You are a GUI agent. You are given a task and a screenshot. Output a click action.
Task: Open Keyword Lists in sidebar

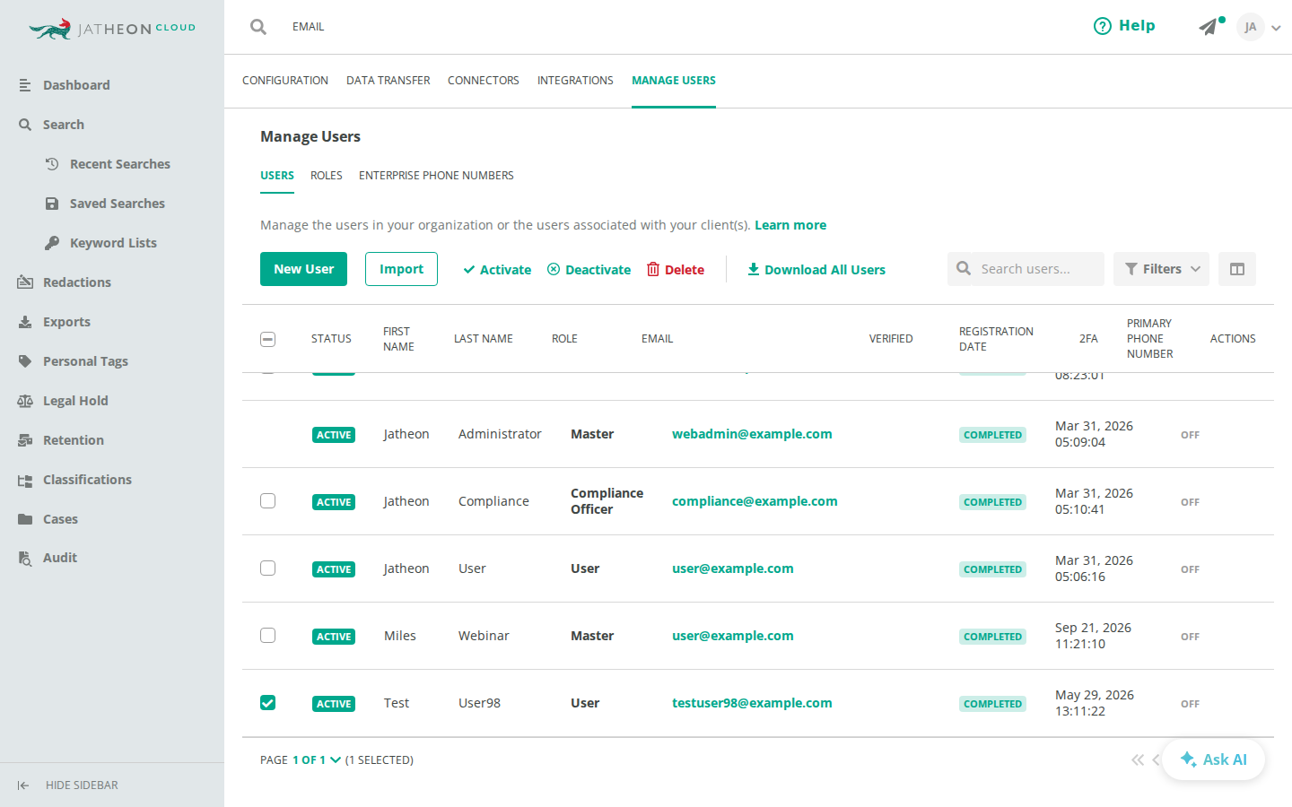[113, 243]
